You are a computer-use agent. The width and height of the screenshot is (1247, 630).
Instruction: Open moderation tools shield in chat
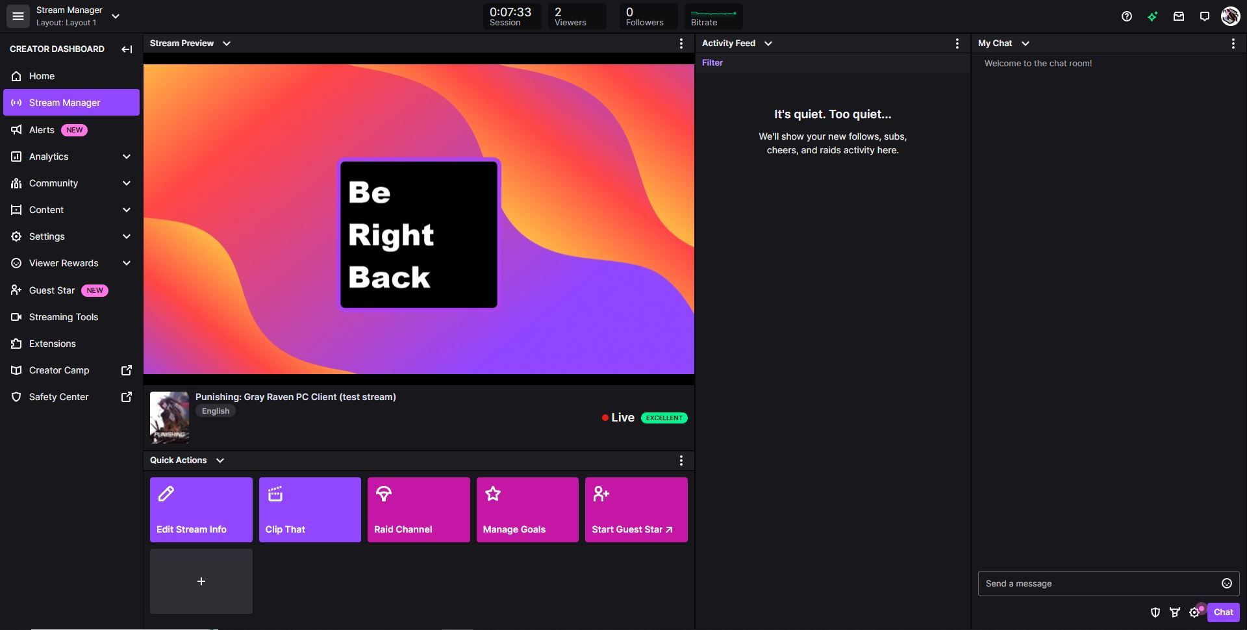pos(1155,612)
